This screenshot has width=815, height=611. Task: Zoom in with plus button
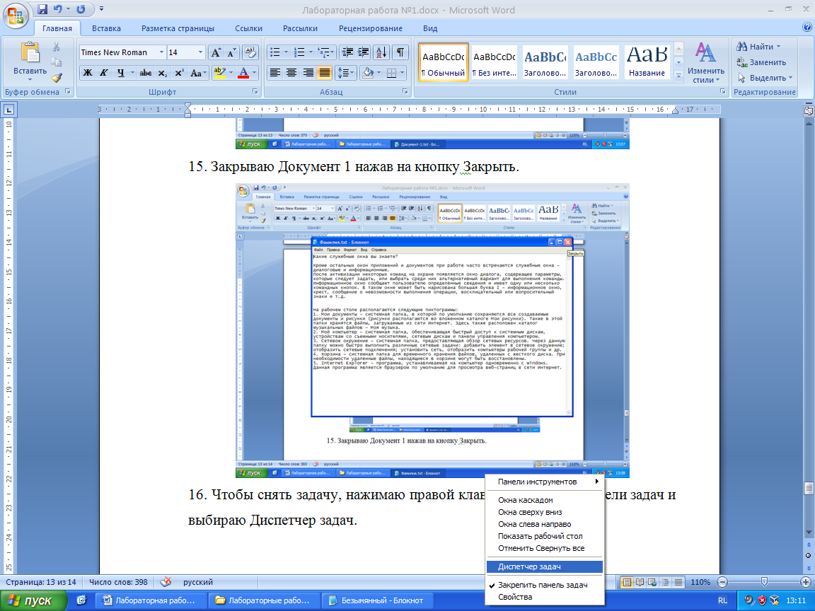coord(806,583)
